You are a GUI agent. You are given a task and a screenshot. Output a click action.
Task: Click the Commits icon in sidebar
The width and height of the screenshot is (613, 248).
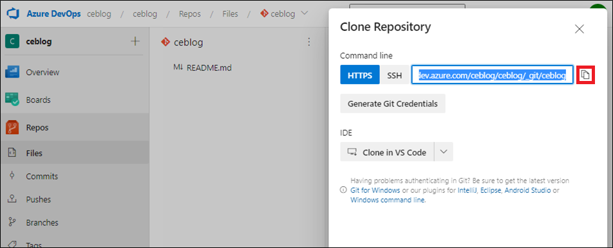pos(12,176)
